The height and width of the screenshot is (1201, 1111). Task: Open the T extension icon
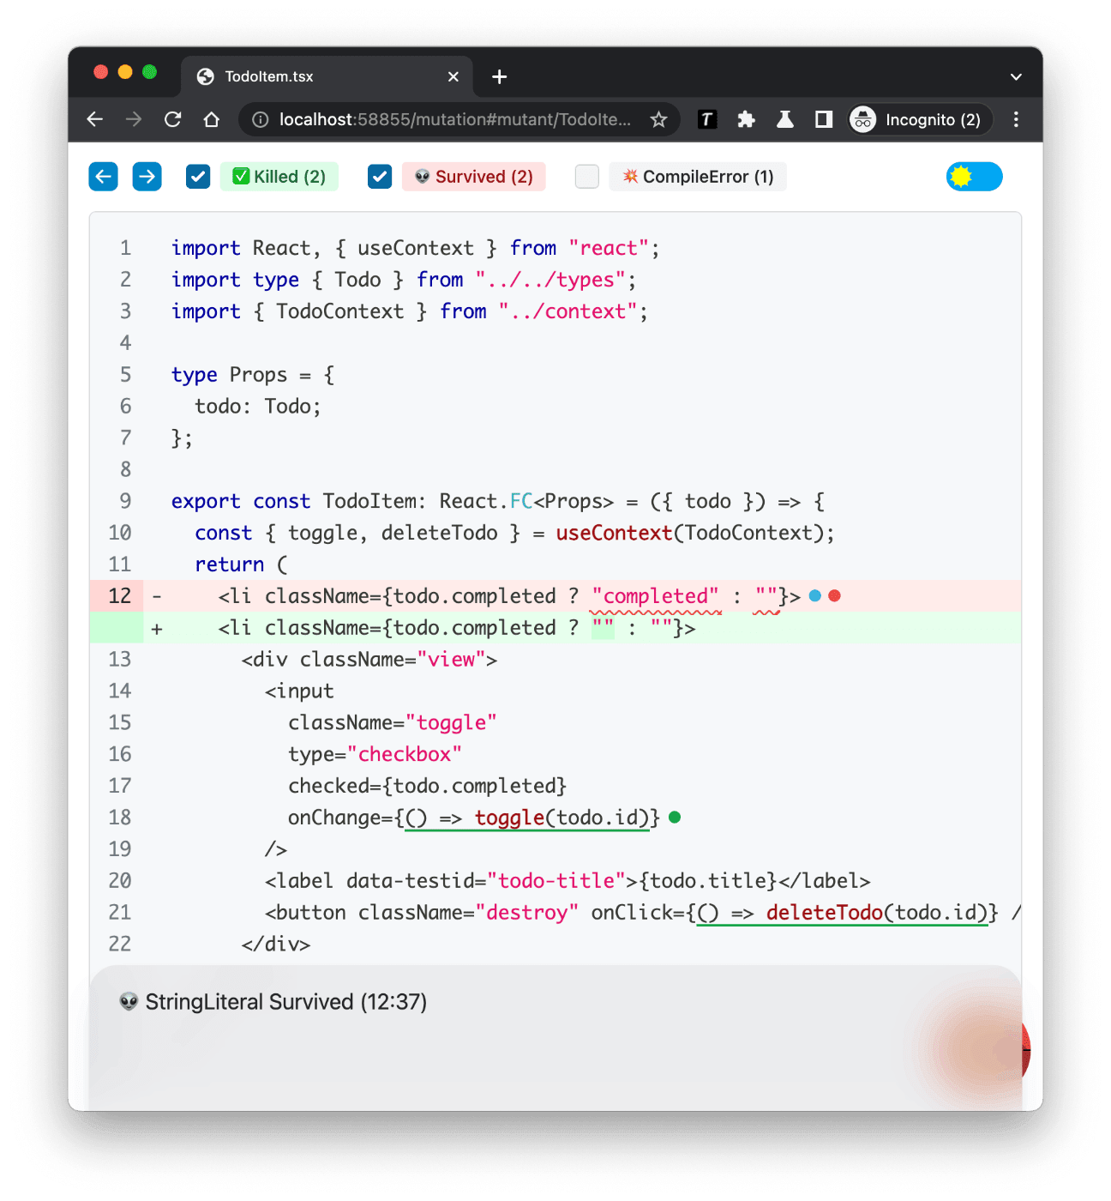[707, 119]
